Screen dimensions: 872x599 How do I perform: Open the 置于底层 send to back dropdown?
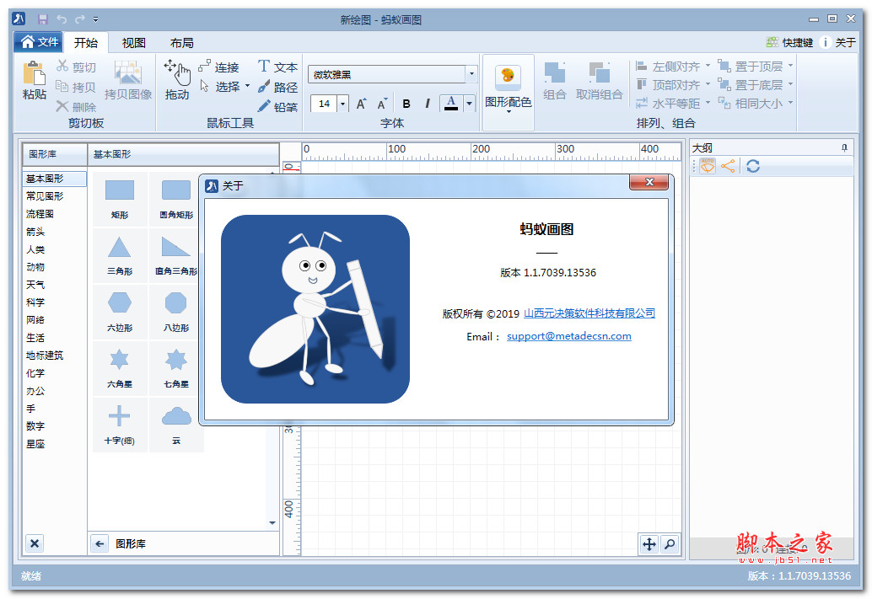(790, 84)
